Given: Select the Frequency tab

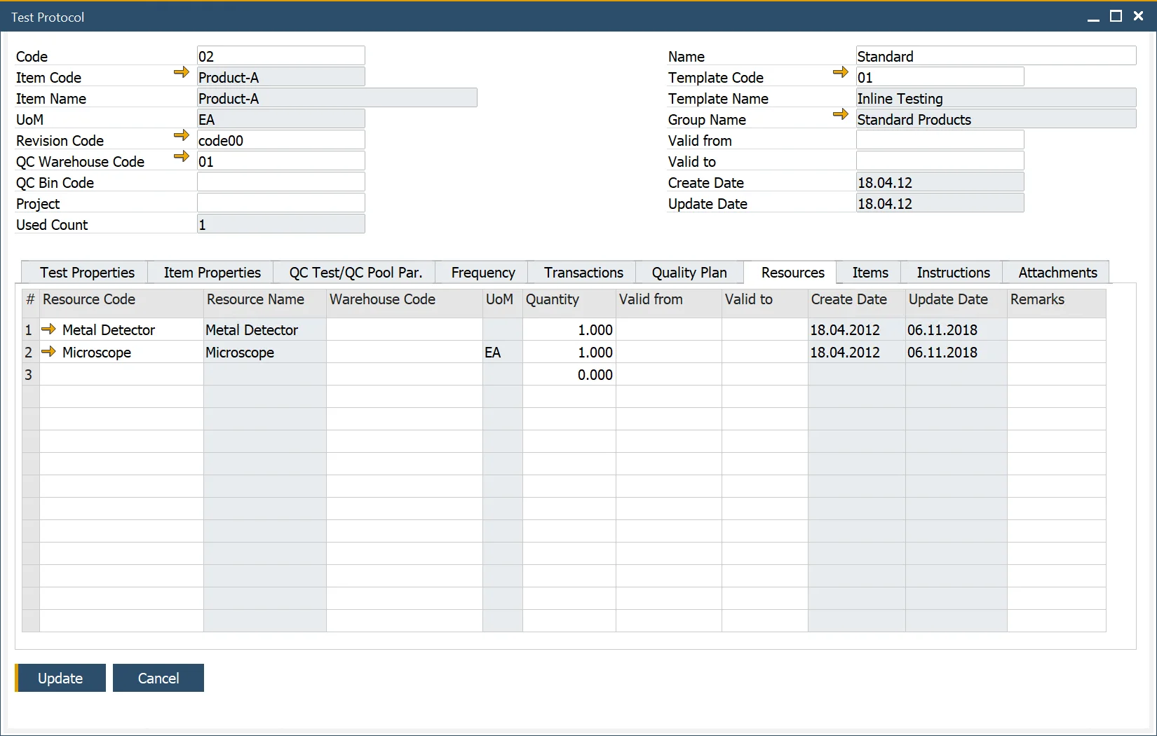Looking at the screenshot, I should [482, 273].
